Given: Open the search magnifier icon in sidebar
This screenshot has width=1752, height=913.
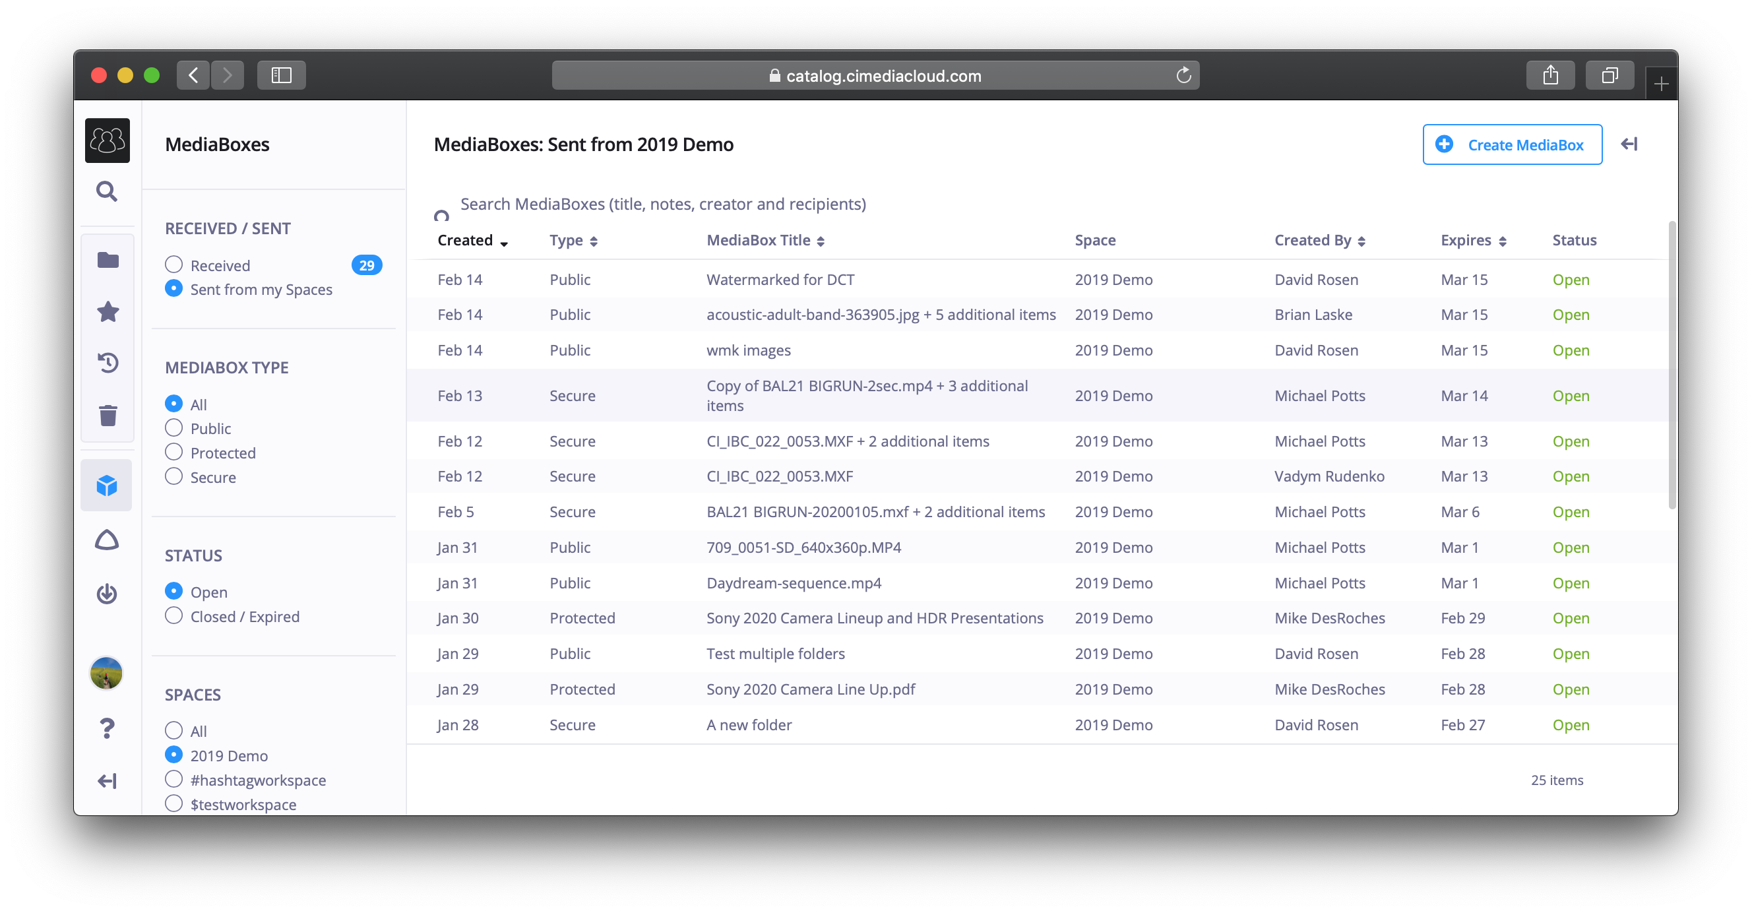Looking at the screenshot, I should tap(107, 191).
